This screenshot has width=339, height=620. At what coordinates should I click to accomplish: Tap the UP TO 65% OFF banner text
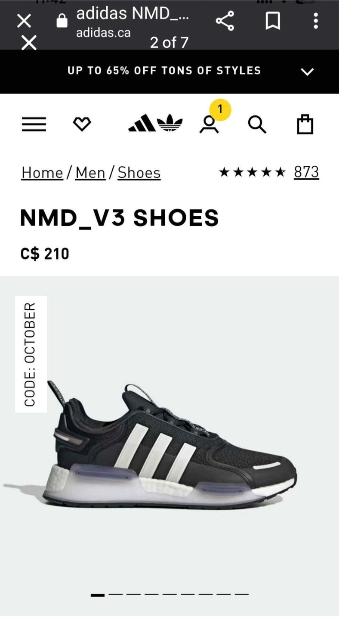point(164,71)
